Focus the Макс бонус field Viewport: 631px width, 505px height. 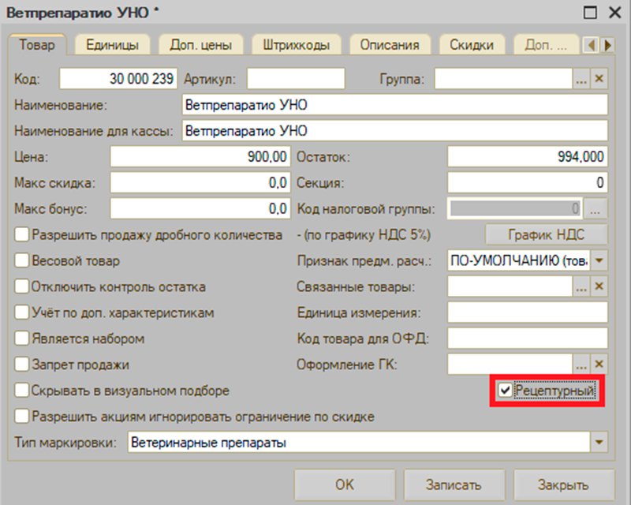tap(200, 208)
